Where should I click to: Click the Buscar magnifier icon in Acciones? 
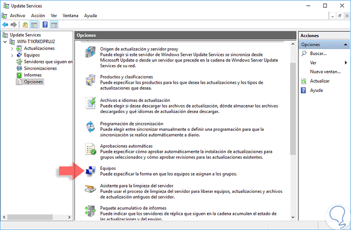pyautogui.click(x=304, y=53)
